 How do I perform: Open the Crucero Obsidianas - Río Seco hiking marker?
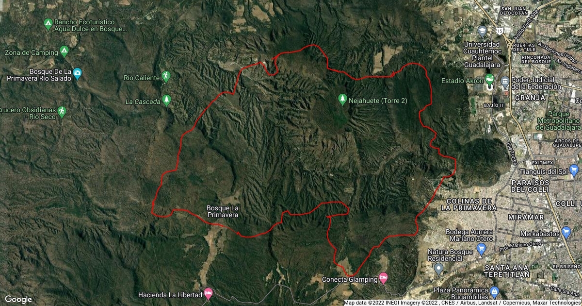pyautogui.click(x=62, y=112)
